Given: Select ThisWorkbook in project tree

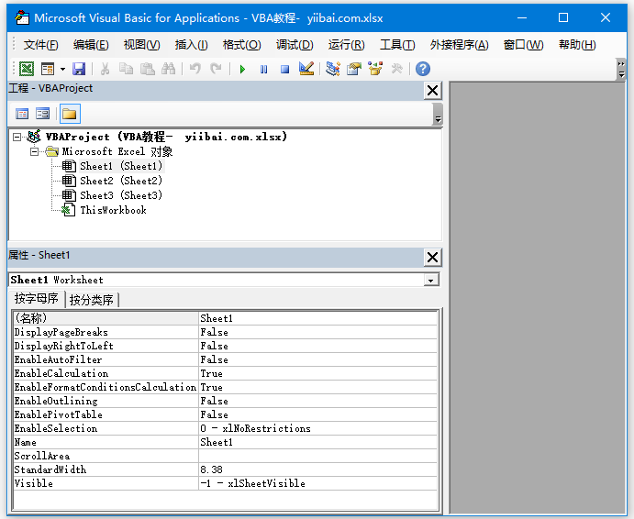Looking at the screenshot, I should (x=113, y=210).
